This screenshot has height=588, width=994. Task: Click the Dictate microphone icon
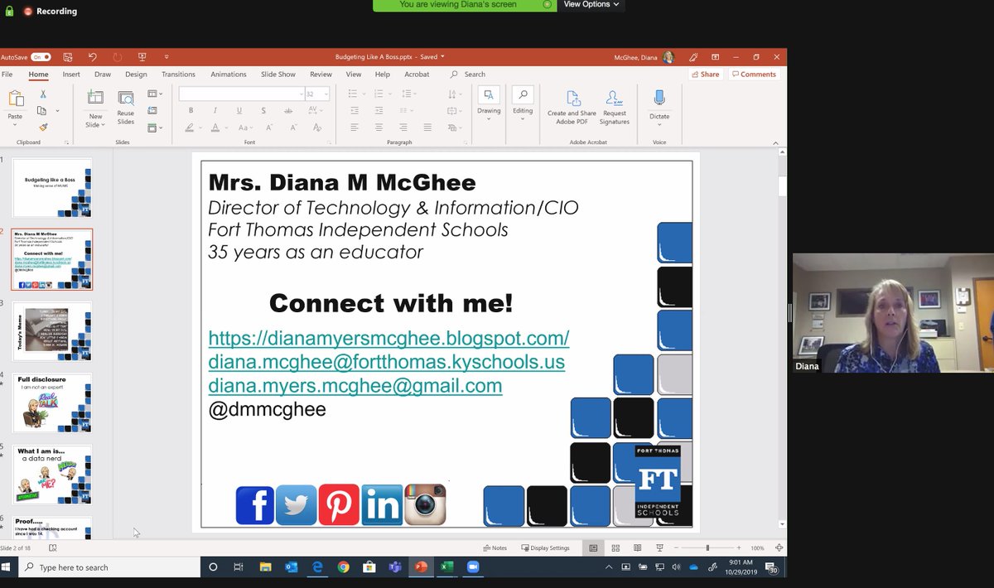point(659,99)
